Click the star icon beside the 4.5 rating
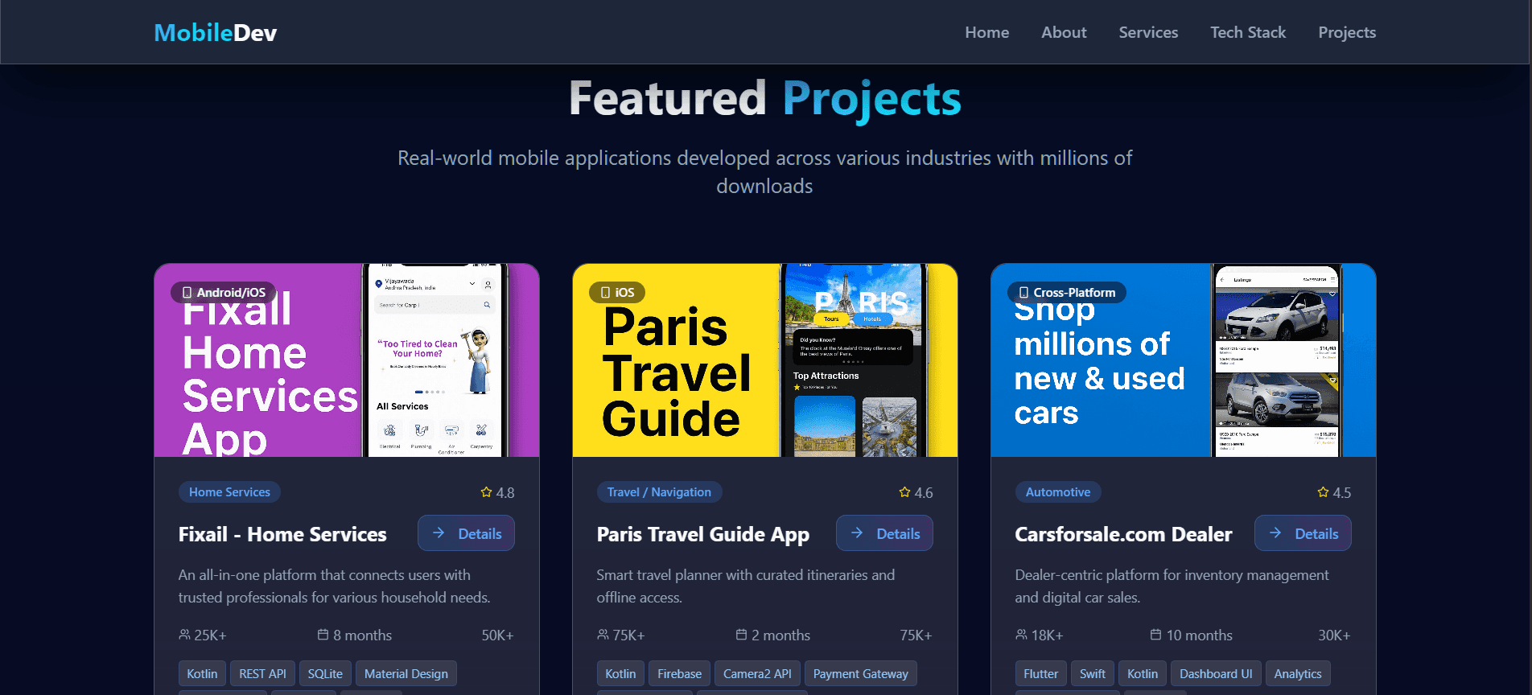 point(1322,491)
